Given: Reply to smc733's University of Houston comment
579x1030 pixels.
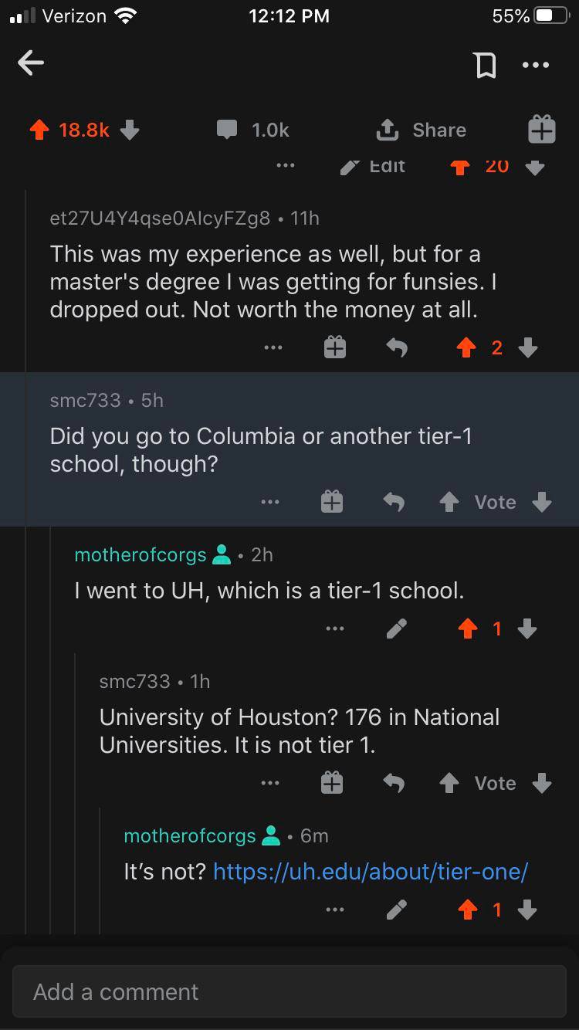Looking at the screenshot, I should 396,784.
